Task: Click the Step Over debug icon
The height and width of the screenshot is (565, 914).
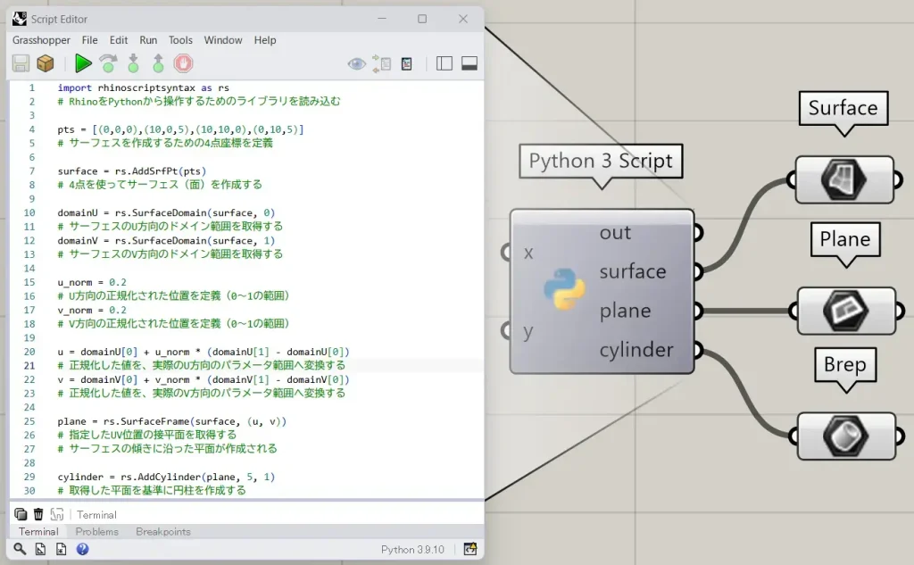Action: coord(108,63)
